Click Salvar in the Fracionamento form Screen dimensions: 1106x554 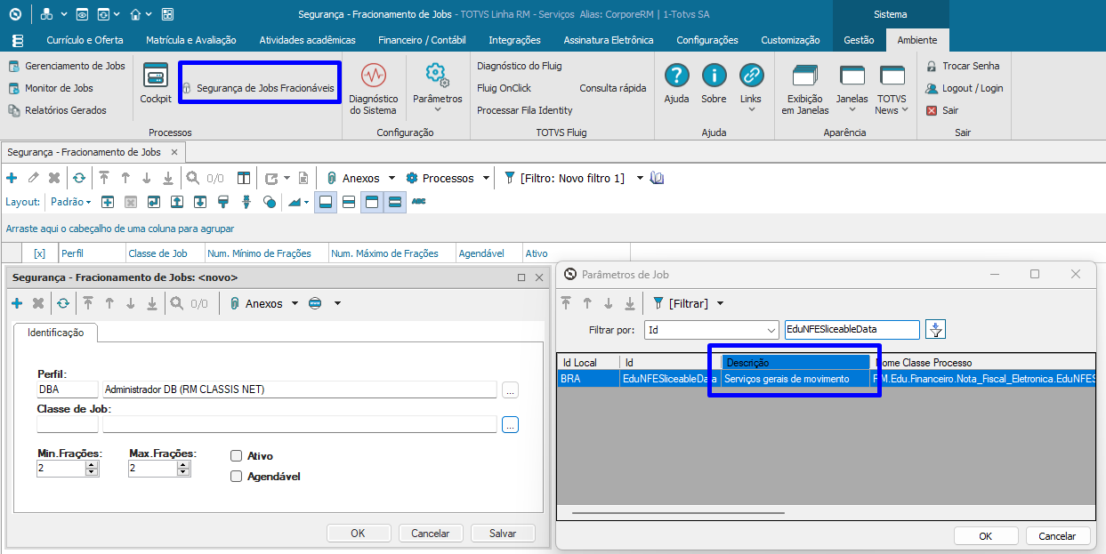(503, 533)
